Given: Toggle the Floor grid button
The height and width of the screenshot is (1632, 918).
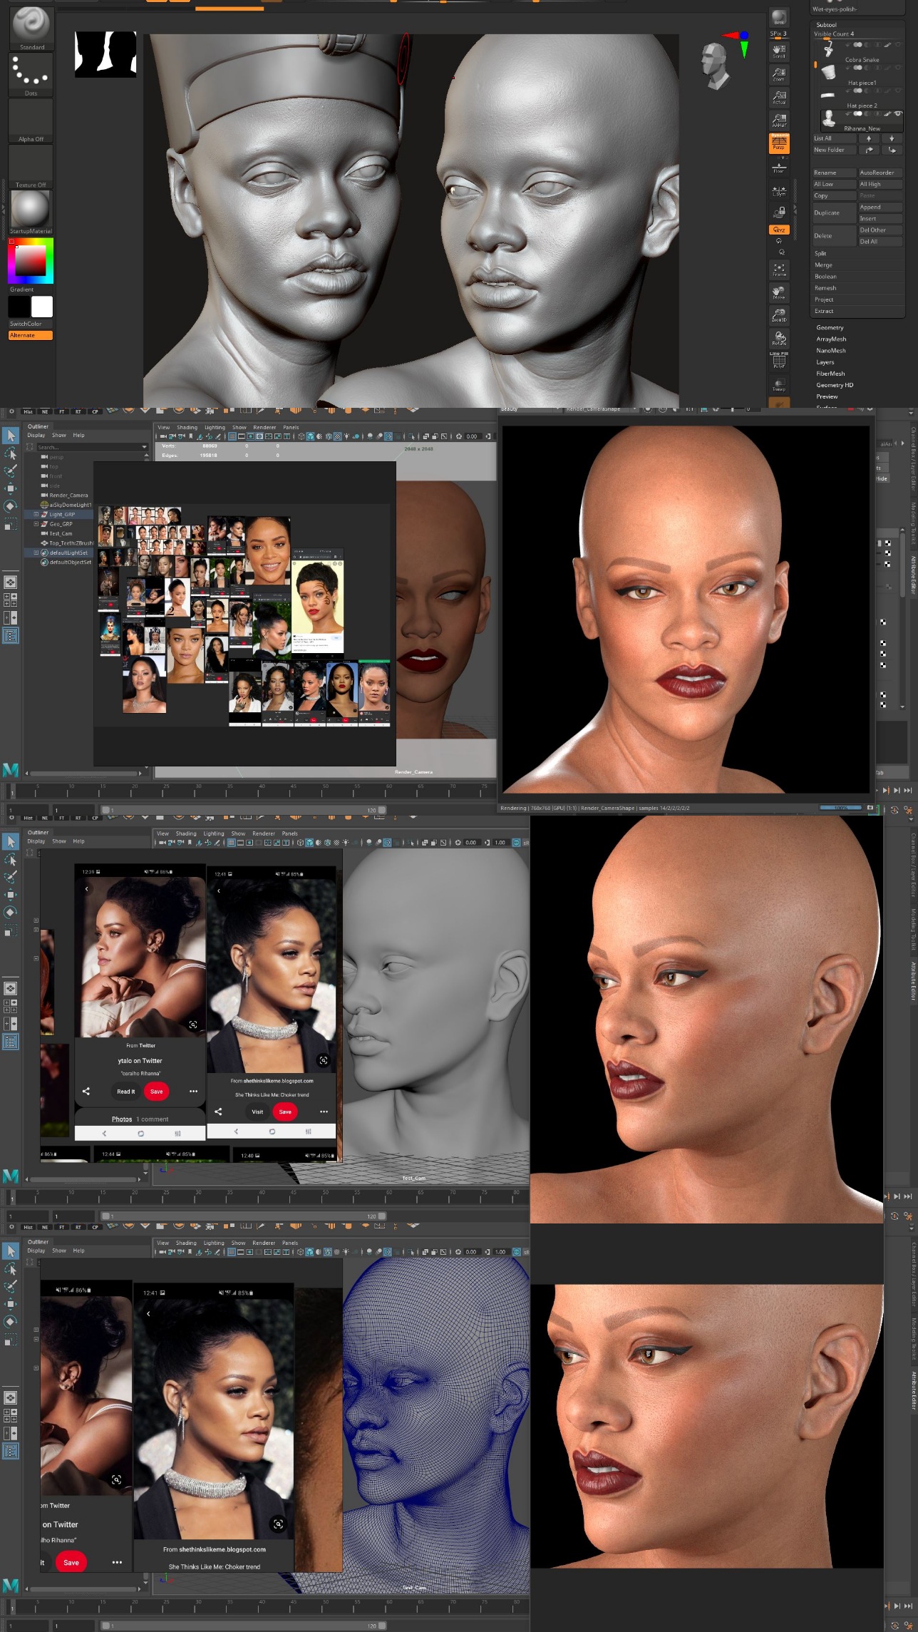Looking at the screenshot, I should [779, 167].
